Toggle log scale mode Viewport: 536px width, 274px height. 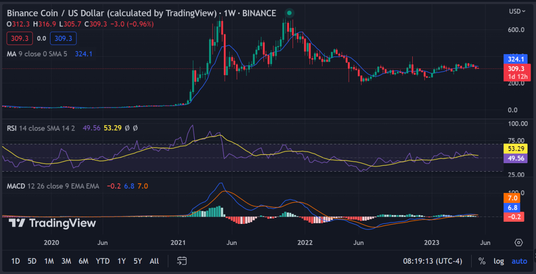pyautogui.click(x=499, y=261)
